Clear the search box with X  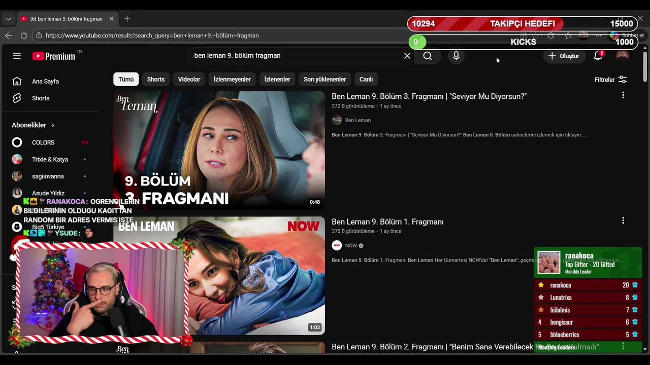pyautogui.click(x=407, y=56)
